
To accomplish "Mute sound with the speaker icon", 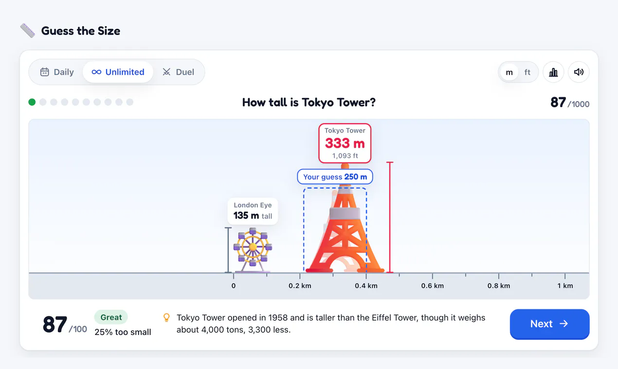I will [579, 72].
